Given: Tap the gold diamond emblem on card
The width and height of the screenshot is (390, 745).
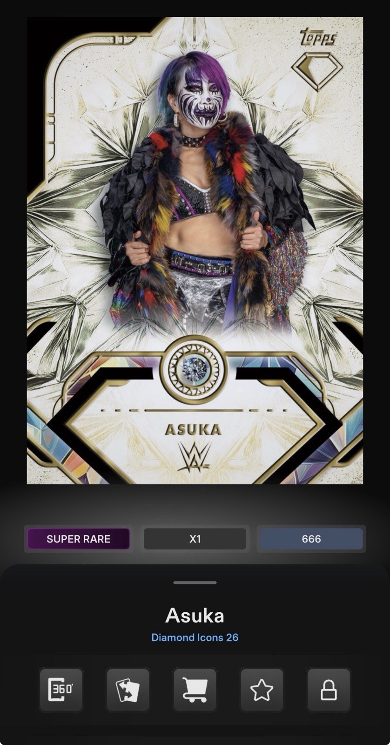Looking at the screenshot, I should click(x=317, y=72).
